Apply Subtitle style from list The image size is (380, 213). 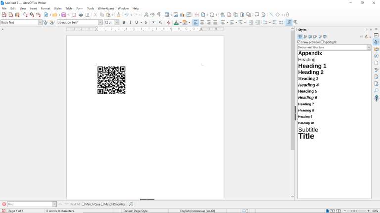[308, 130]
